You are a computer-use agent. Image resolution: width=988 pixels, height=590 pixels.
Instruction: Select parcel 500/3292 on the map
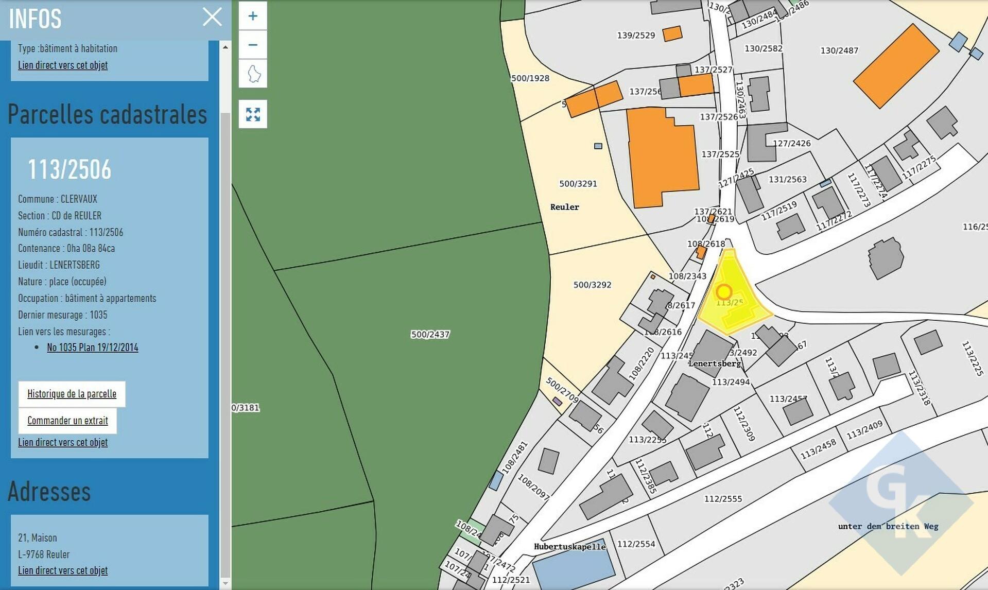click(x=593, y=285)
